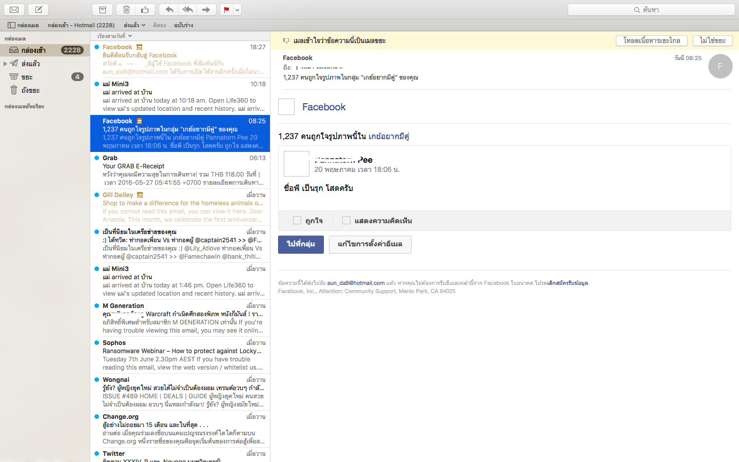Click the blue Go to Group button

(x=301, y=244)
